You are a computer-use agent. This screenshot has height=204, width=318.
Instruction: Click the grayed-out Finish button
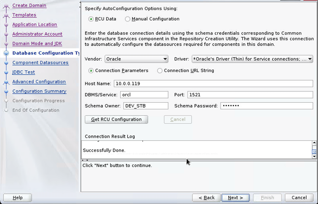[267, 198]
